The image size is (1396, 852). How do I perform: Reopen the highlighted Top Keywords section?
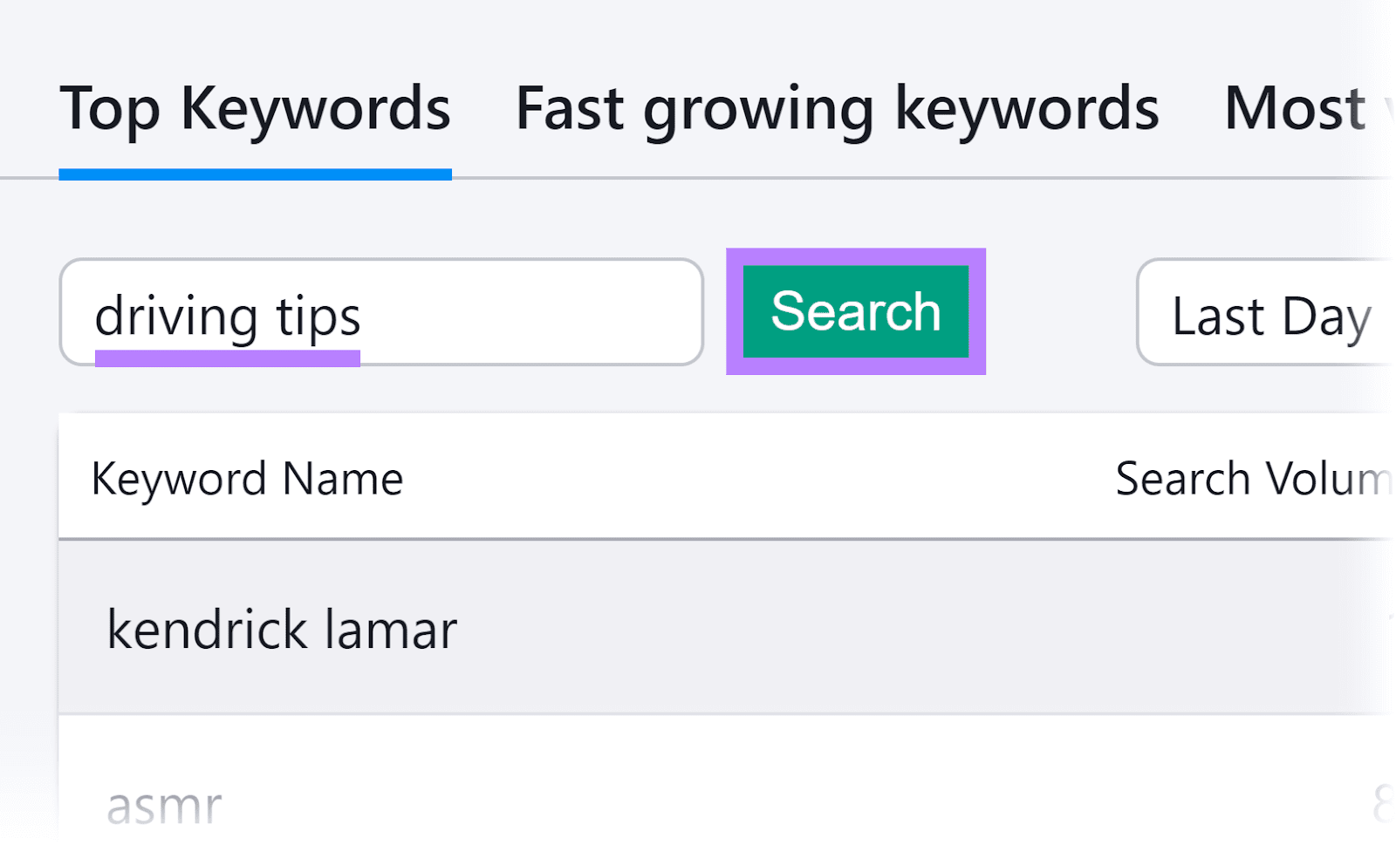tap(255, 108)
